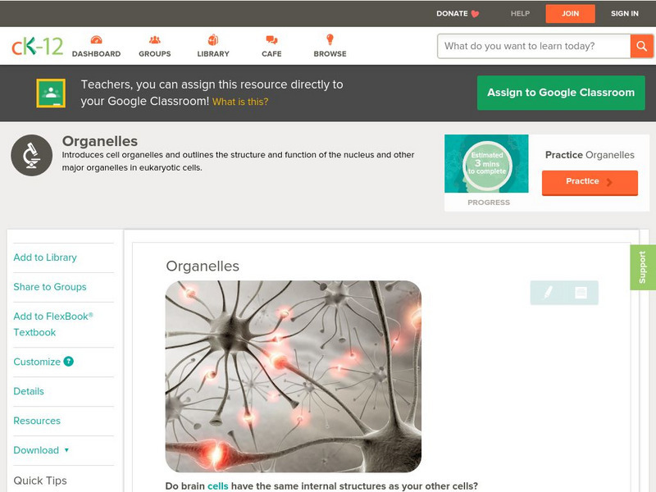Image resolution: width=656 pixels, height=492 pixels.
Task: Click Assign to Google Classroom button
Action: (x=561, y=93)
